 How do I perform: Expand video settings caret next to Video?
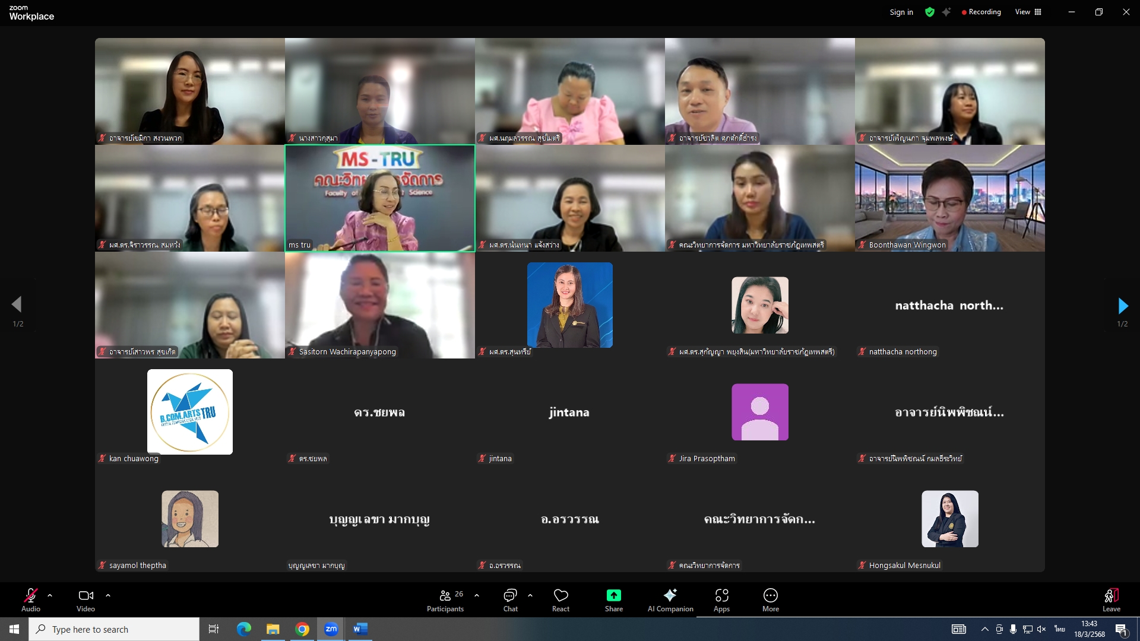(108, 595)
